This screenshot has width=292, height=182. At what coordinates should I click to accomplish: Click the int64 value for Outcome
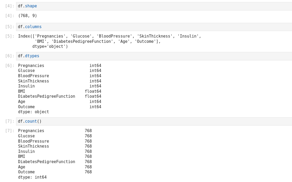95,107
